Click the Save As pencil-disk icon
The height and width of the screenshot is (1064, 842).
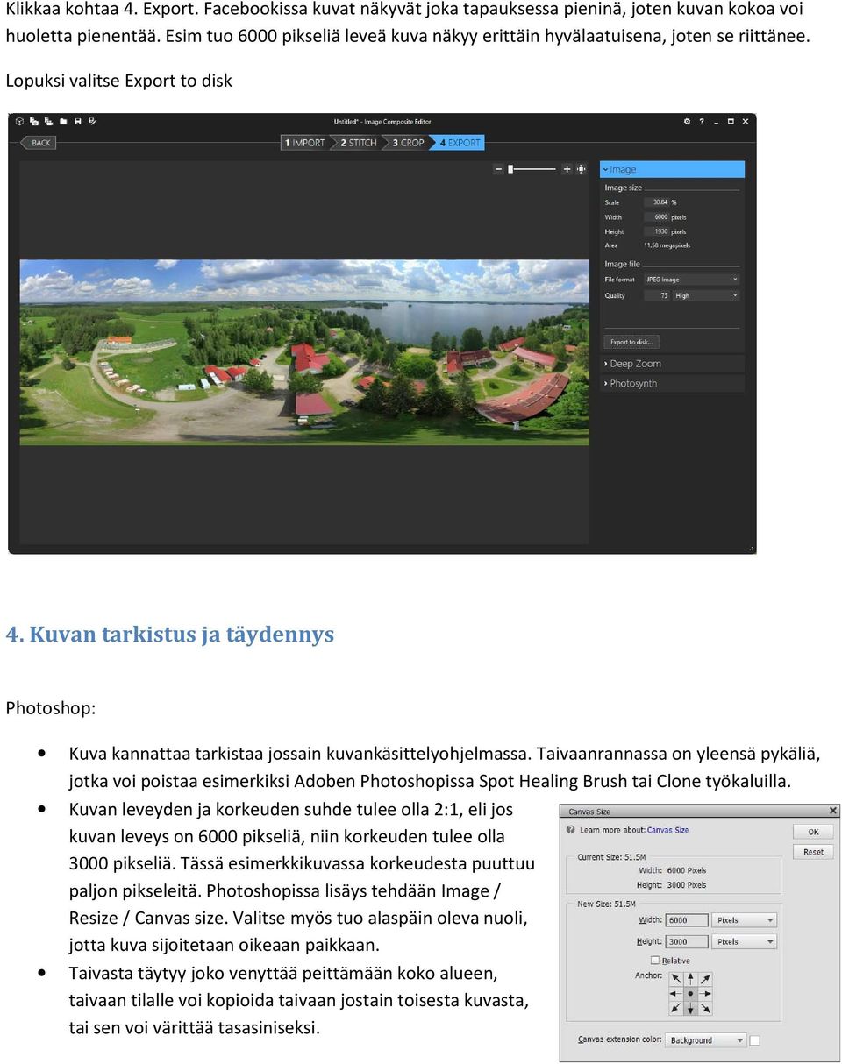[92, 121]
